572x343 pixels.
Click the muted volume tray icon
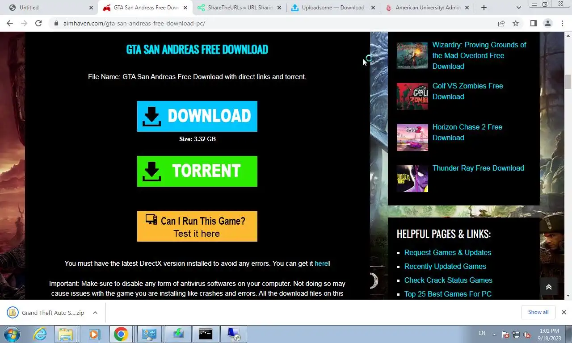(527, 334)
